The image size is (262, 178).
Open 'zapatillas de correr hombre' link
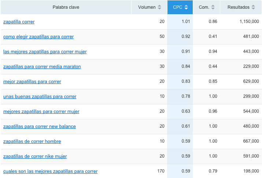coord(32,142)
